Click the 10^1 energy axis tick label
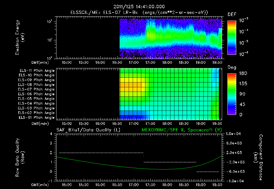Screen dimensions: 274x189 coord(50,40)
